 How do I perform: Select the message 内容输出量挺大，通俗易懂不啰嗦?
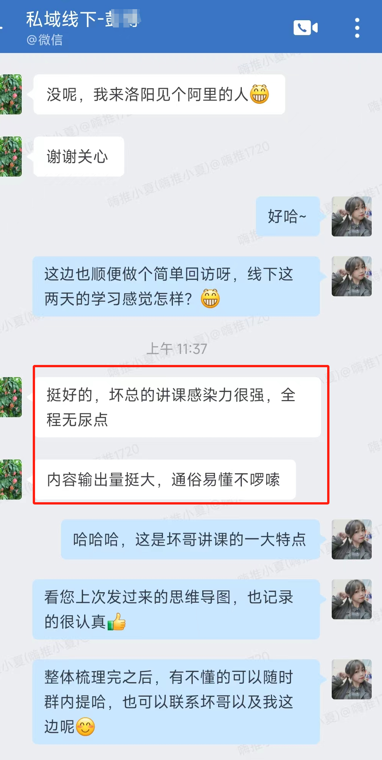coord(165,479)
